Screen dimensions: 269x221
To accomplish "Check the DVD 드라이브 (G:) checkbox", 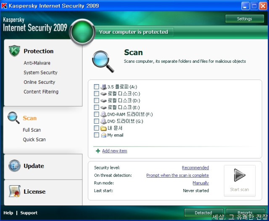I will pyautogui.click(x=96, y=121).
